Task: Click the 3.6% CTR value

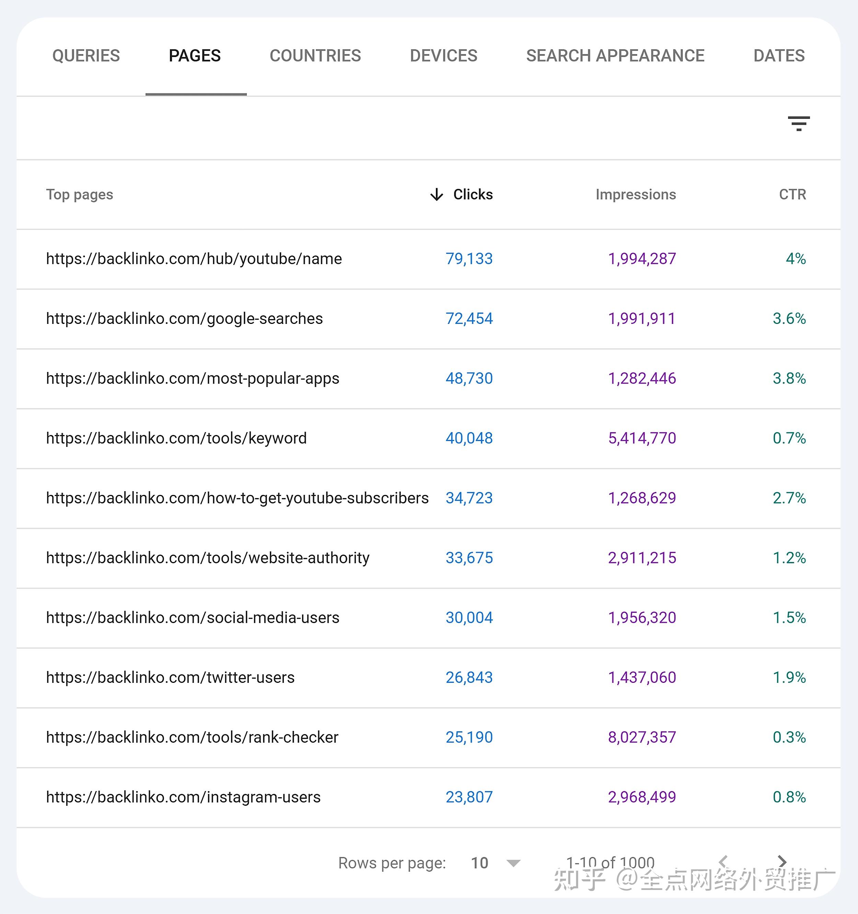Action: coord(789,319)
